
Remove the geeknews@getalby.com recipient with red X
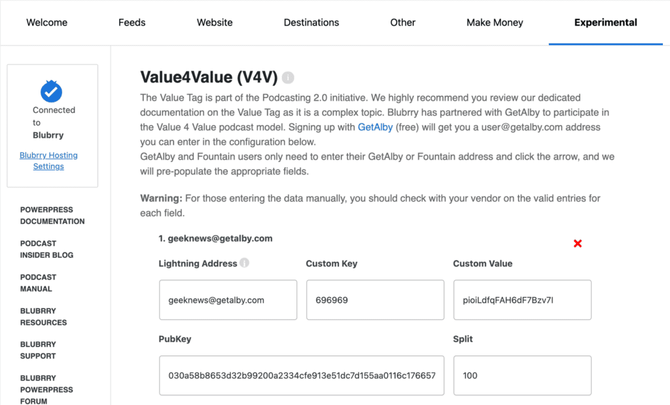[578, 244]
